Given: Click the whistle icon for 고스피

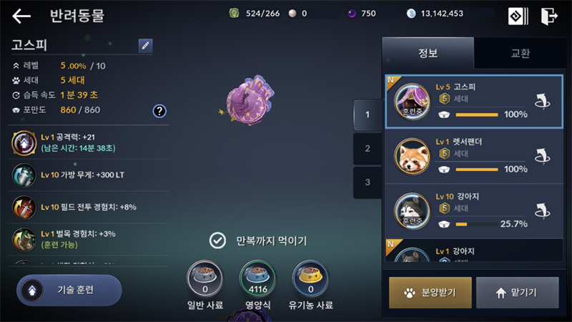Looking at the screenshot, I should pyautogui.click(x=543, y=102).
